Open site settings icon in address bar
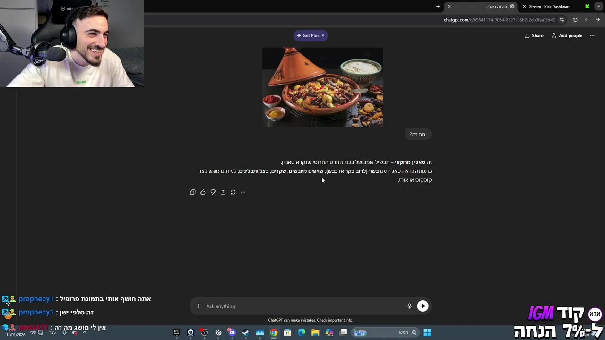The width and height of the screenshot is (605, 340). pyautogui.click(x=562, y=20)
